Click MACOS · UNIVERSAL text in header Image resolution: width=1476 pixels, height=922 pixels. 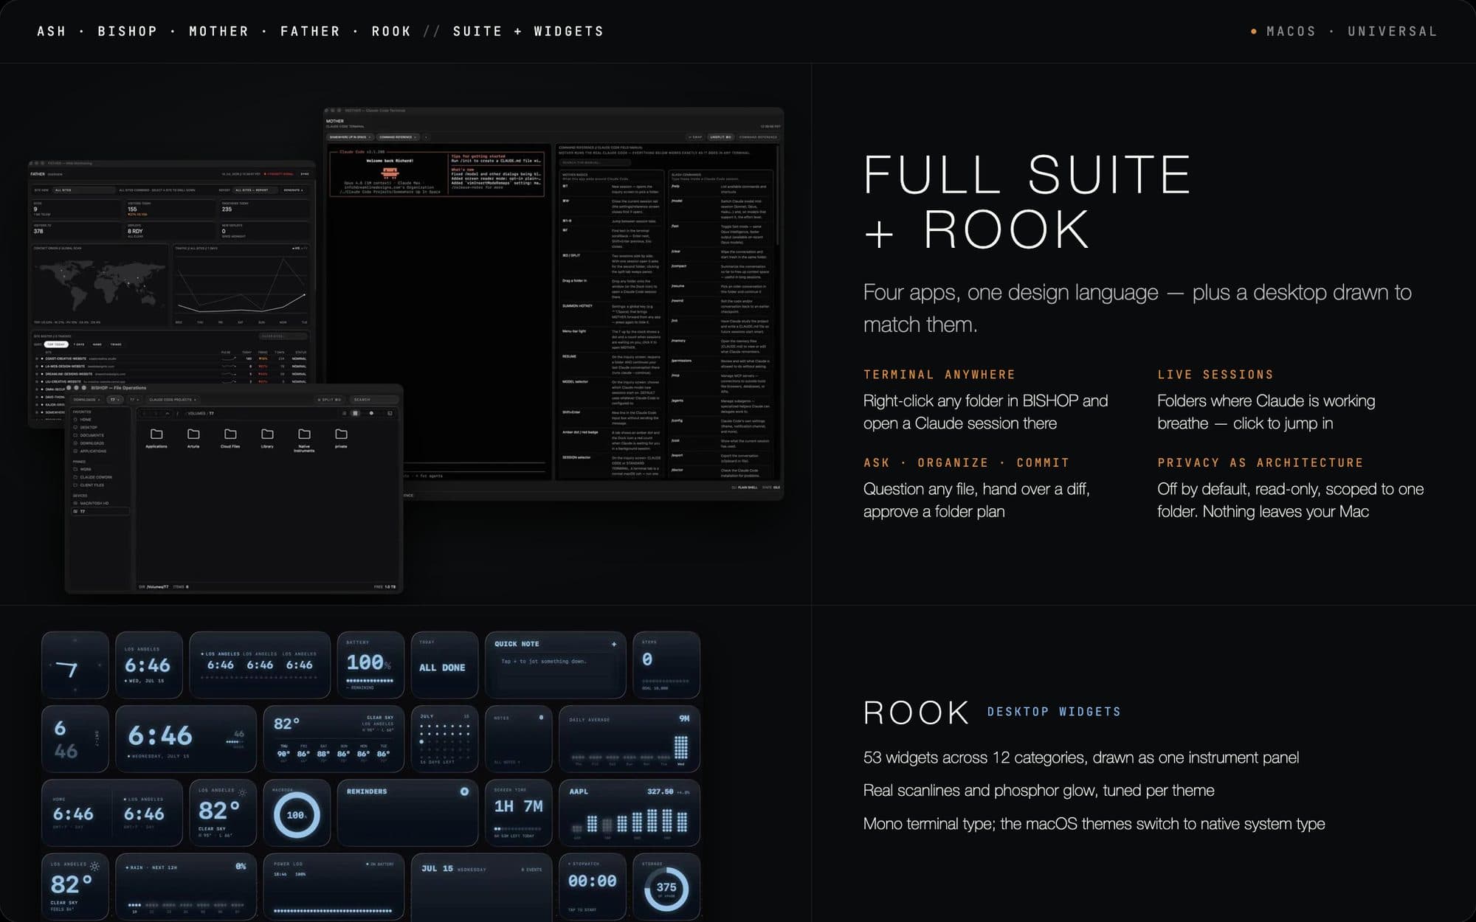pyautogui.click(x=1352, y=31)
